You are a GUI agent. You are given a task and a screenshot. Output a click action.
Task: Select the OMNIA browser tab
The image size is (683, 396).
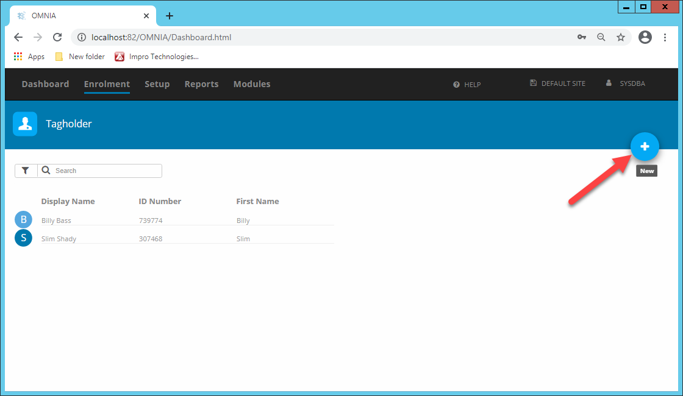point(83,16)
